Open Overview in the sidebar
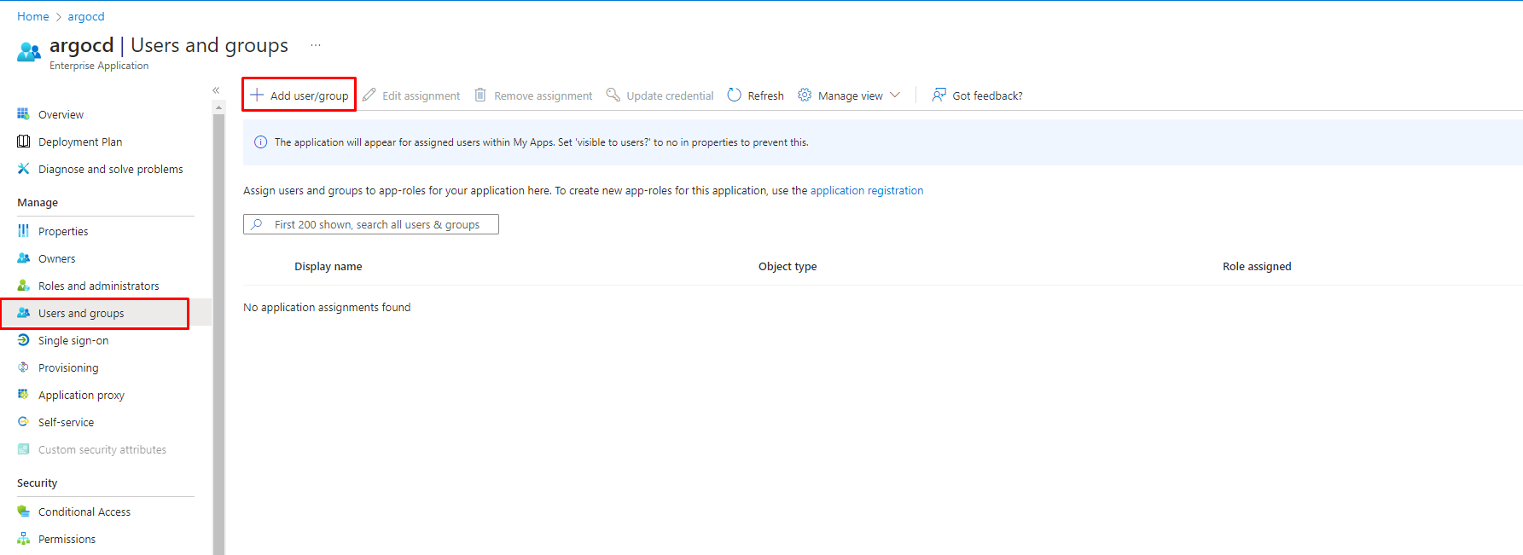Image resolution: width=1523 pixels, height=555 pixels. pyautogui.click(x=61, y=114)
